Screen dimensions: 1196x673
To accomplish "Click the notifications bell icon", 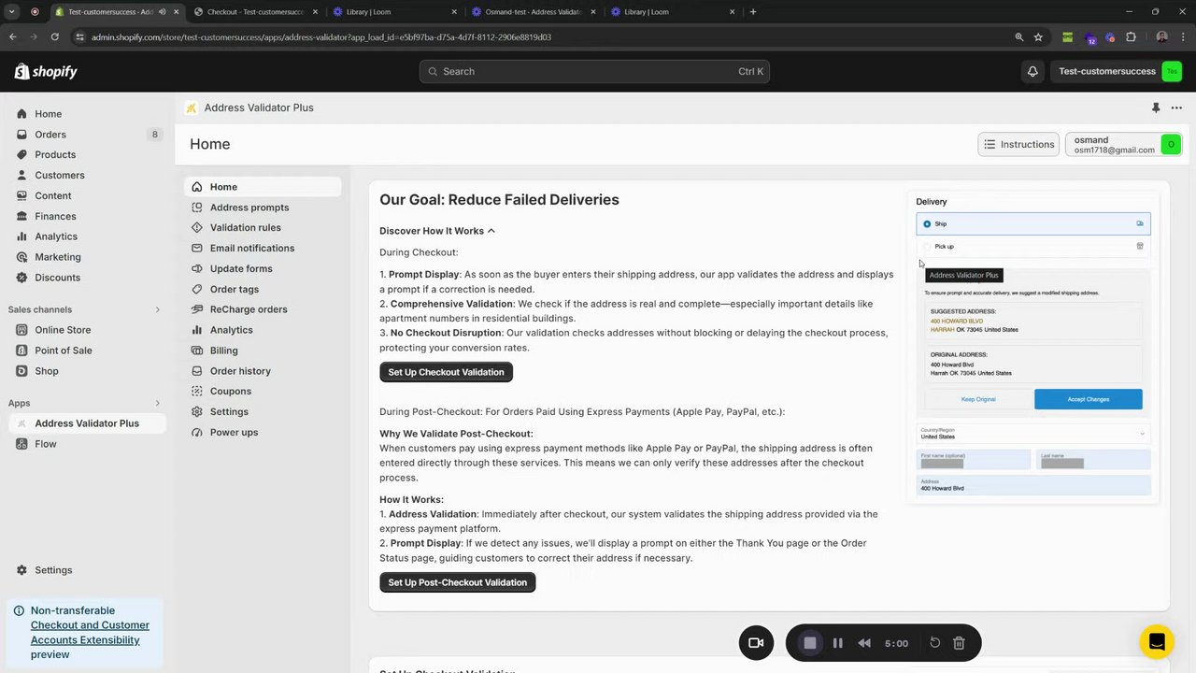I will [x=1032, y=72].
